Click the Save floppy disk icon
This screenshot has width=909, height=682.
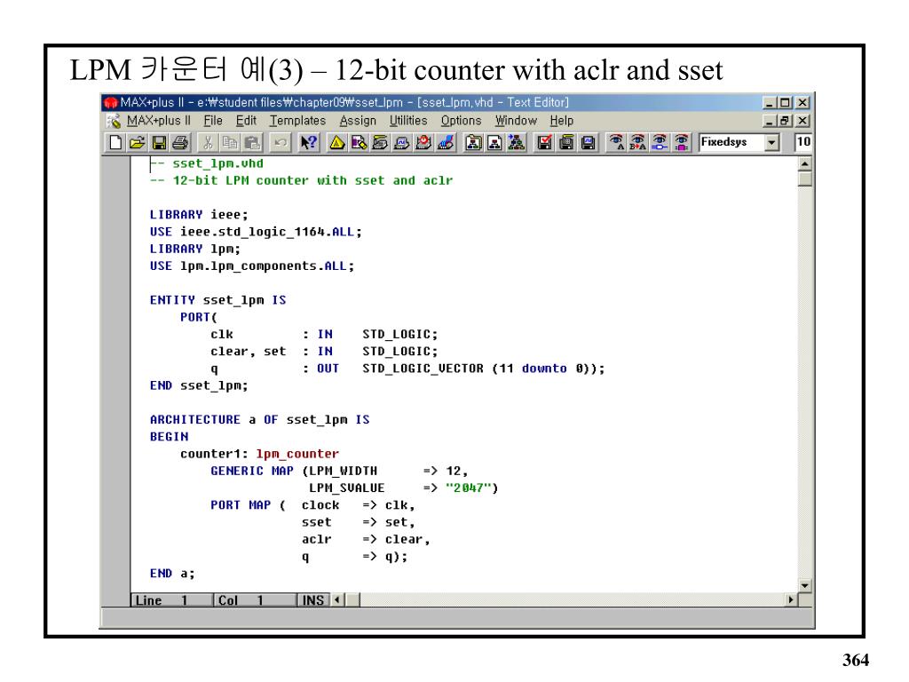[x=159, y=142]
